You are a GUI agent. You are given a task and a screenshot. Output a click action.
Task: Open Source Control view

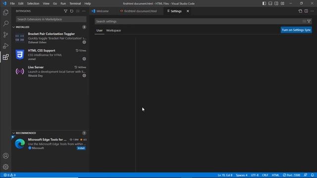(x=5, y=35)
